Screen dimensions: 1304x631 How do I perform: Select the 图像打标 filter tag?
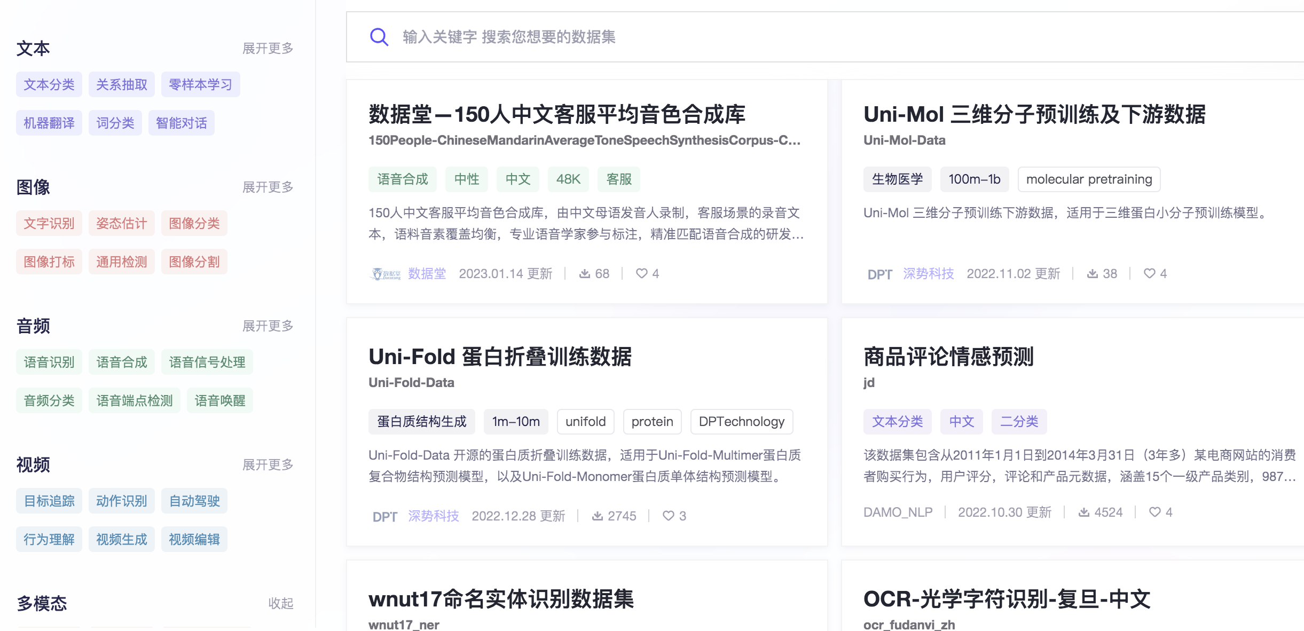pyautogui.click(x=49, y=262)
